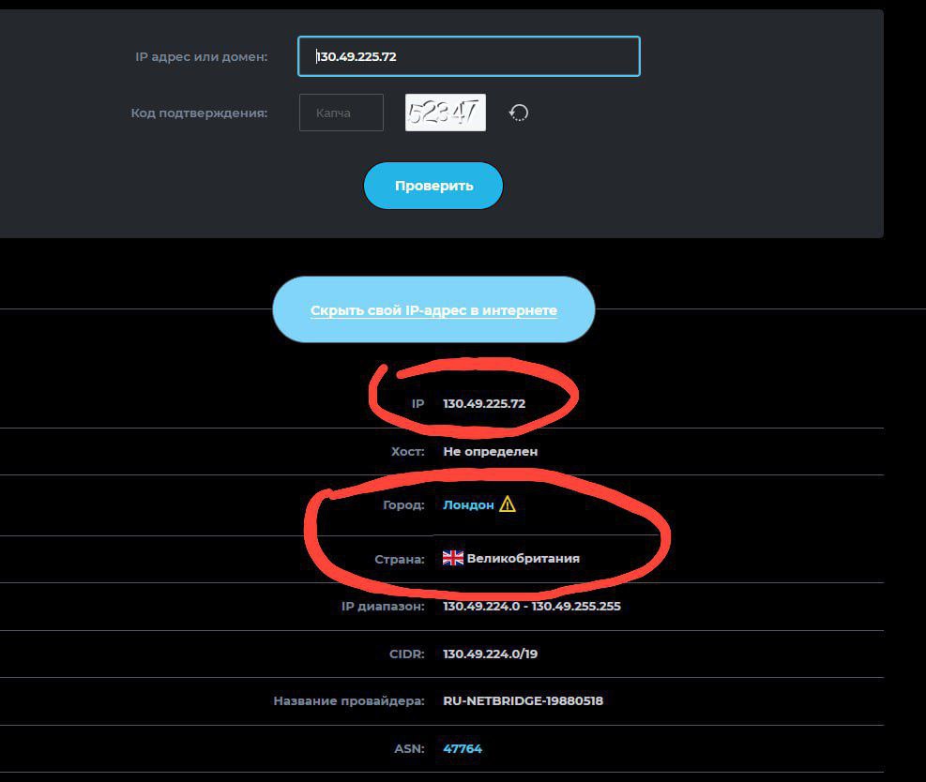Click the IP range 130.49.224.0 - 130.49.255.255
The height and width of the screenshot is (782, 926).
[x=532, y=606]
